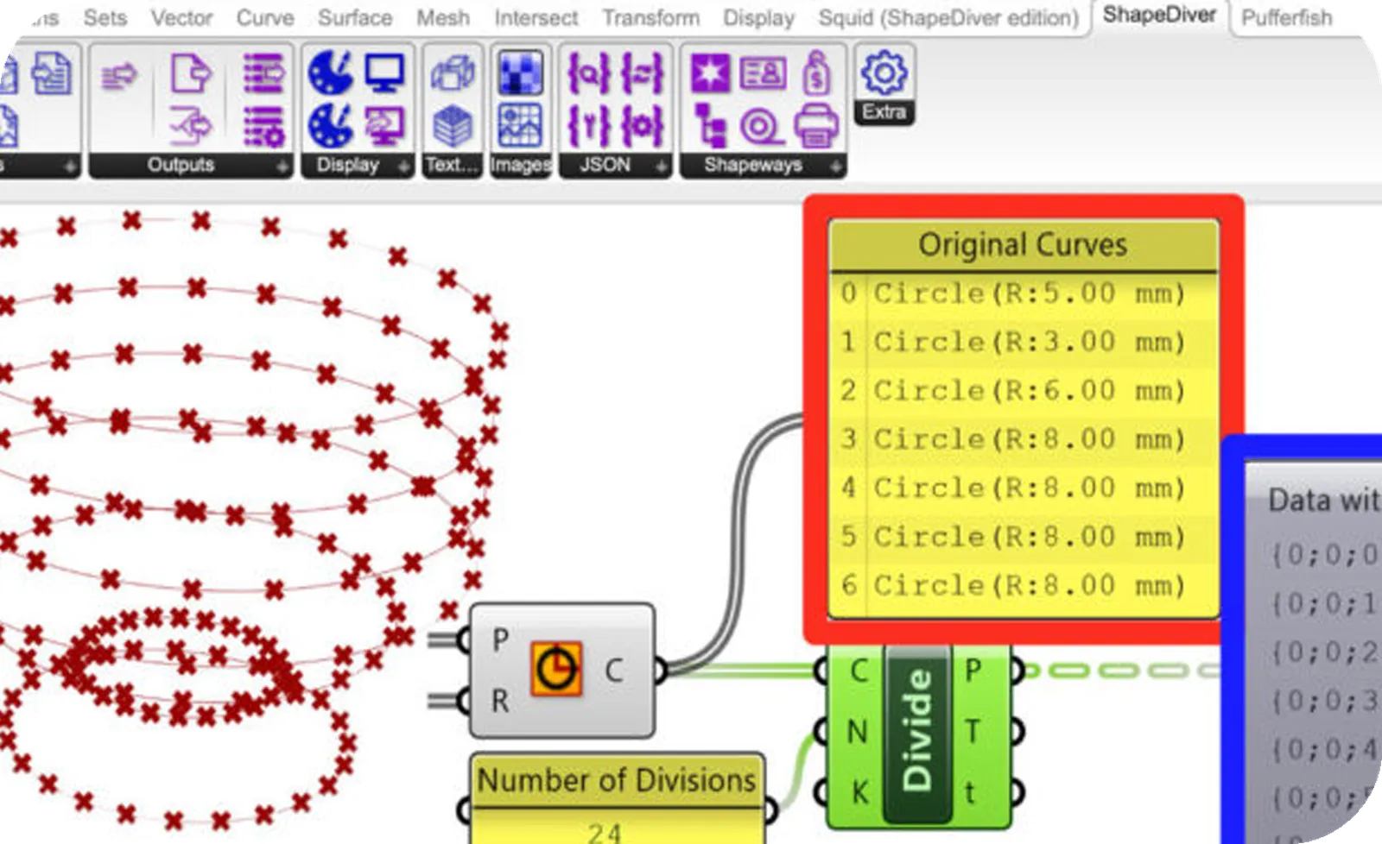This screenshot has width=1382, height=844.
Task: Click the Divide component label
Action: (x=916, y=730)
